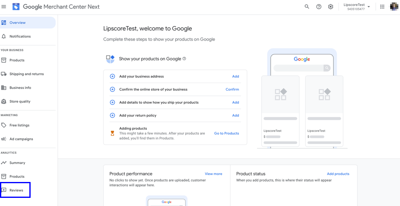Screen dimensions: 400x206
Task: Open the user profile avatar
Action: tap(394, 7)
